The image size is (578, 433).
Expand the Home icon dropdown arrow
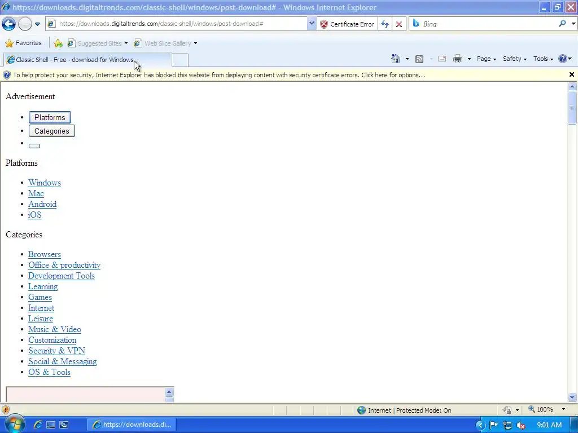[407, 59]
